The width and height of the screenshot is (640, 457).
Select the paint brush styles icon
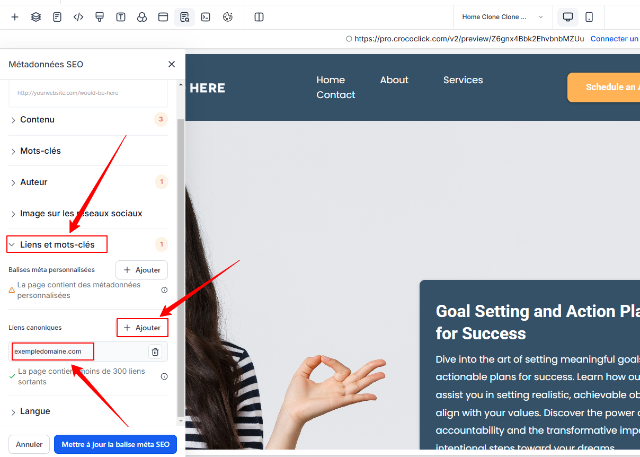click(100, 17)
